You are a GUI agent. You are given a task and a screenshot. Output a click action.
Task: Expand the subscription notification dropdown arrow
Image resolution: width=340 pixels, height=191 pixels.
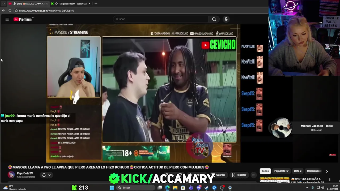click(x=49, y=175)
